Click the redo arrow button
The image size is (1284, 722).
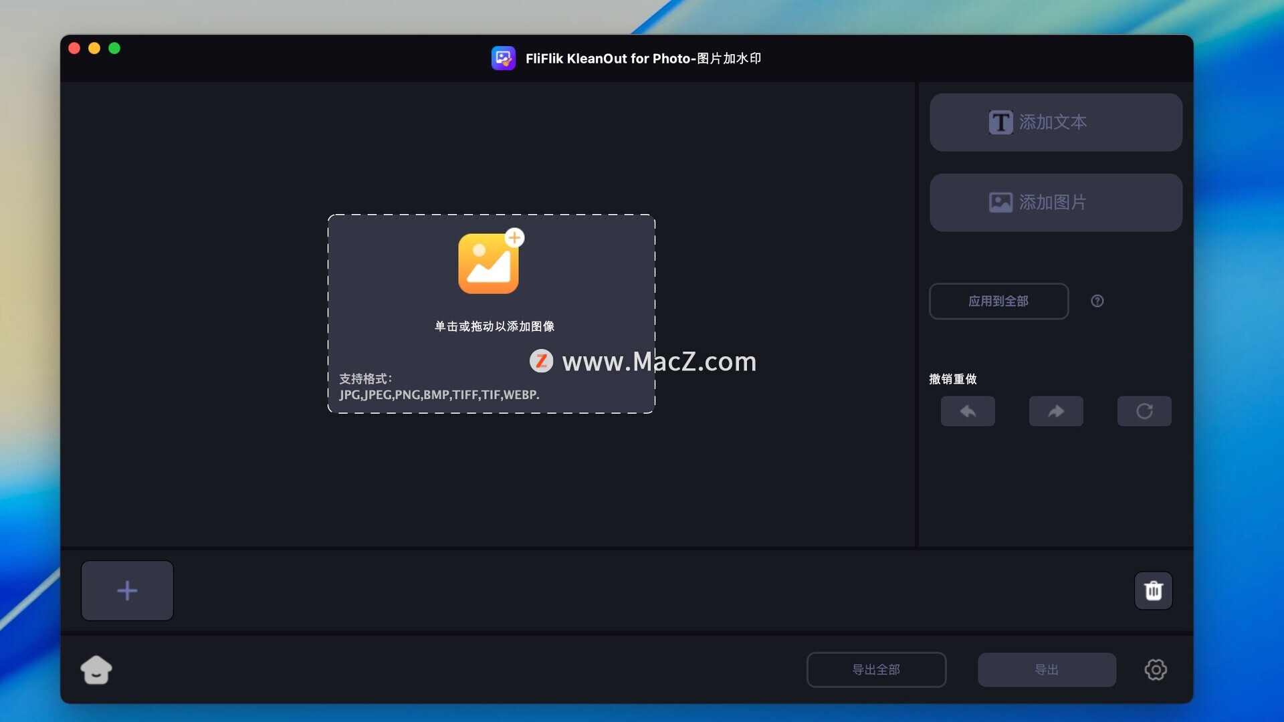click(x=1056, y=411)
